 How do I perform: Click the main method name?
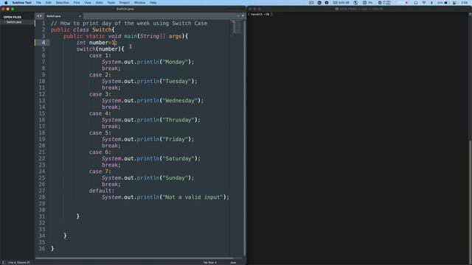[131, 36]
